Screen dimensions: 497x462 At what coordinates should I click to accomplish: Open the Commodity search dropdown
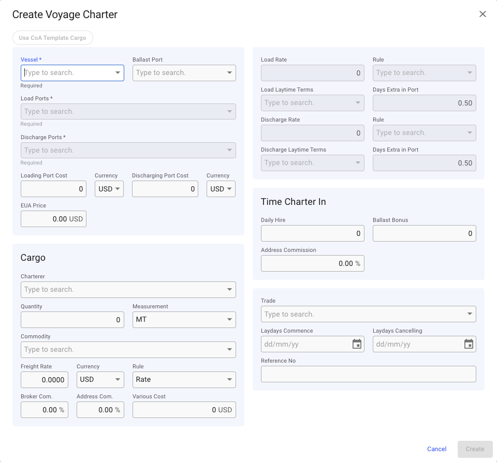(229, 350)
